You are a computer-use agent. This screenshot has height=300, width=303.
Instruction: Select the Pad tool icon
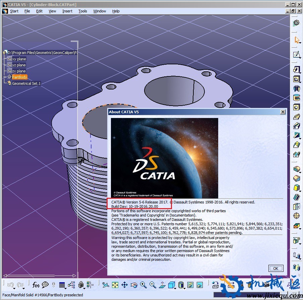tap(297, 69)
